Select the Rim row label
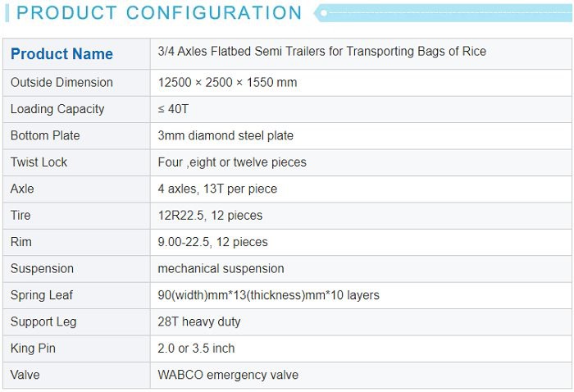574x392 pixels. [21, 242]
